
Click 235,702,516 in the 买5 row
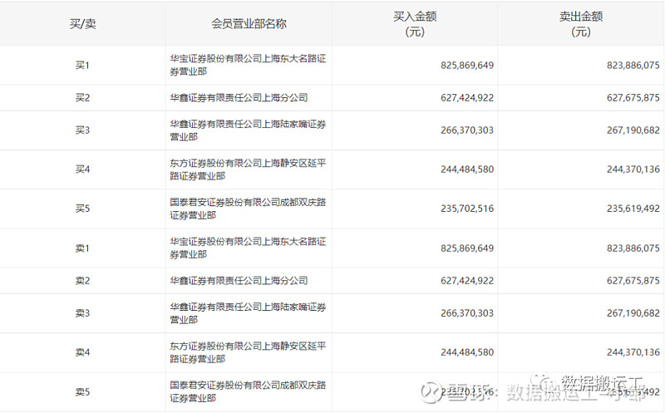(467, 209)
